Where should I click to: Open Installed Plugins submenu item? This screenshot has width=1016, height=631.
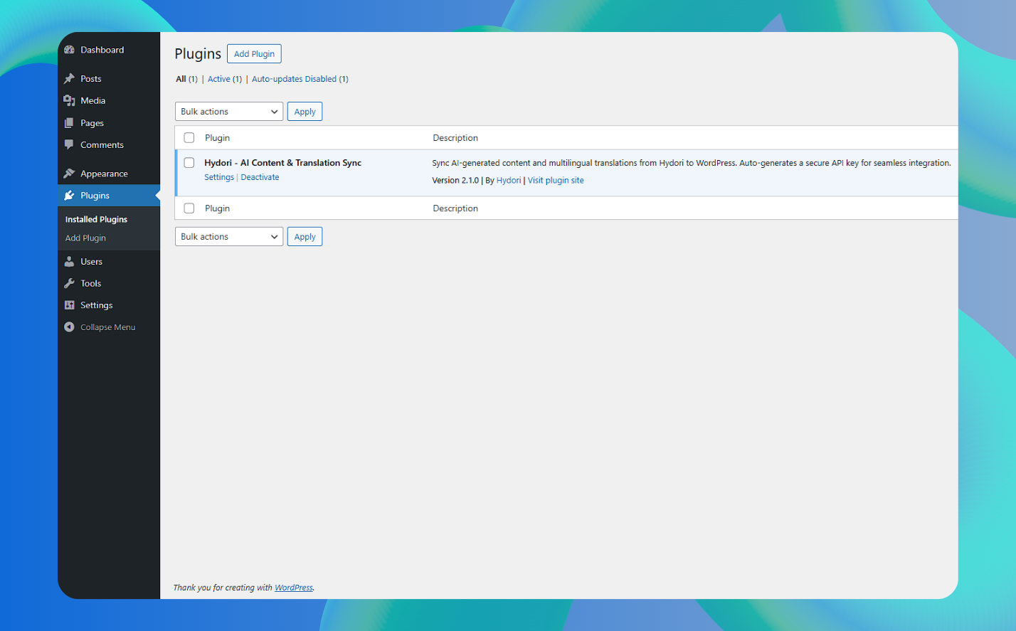pos(97,220)
